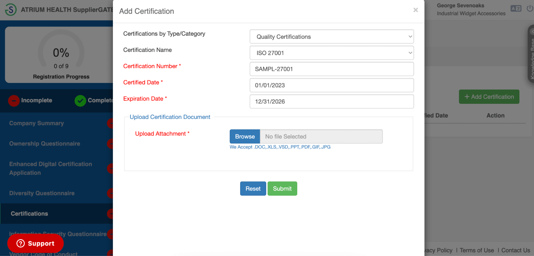534x256 pixels.
Task: Click the Certification Number input field
Action: click(331, 69)
